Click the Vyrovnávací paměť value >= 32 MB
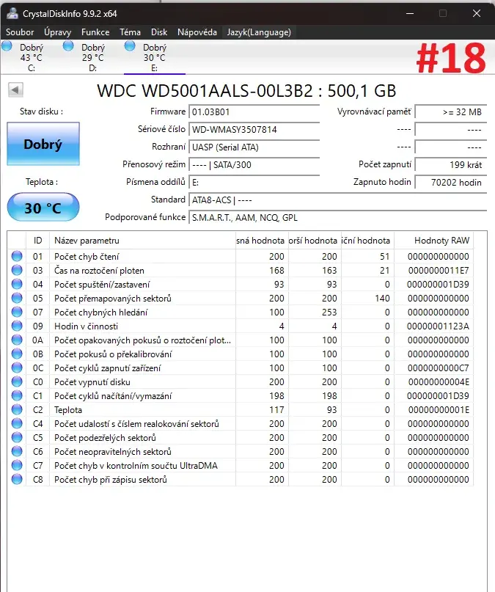Viewport: 495px width, 592px height. (450, 112)
